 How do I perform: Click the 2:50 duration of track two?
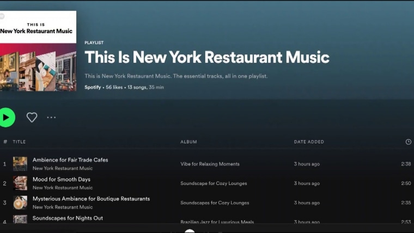click(406, 183)
